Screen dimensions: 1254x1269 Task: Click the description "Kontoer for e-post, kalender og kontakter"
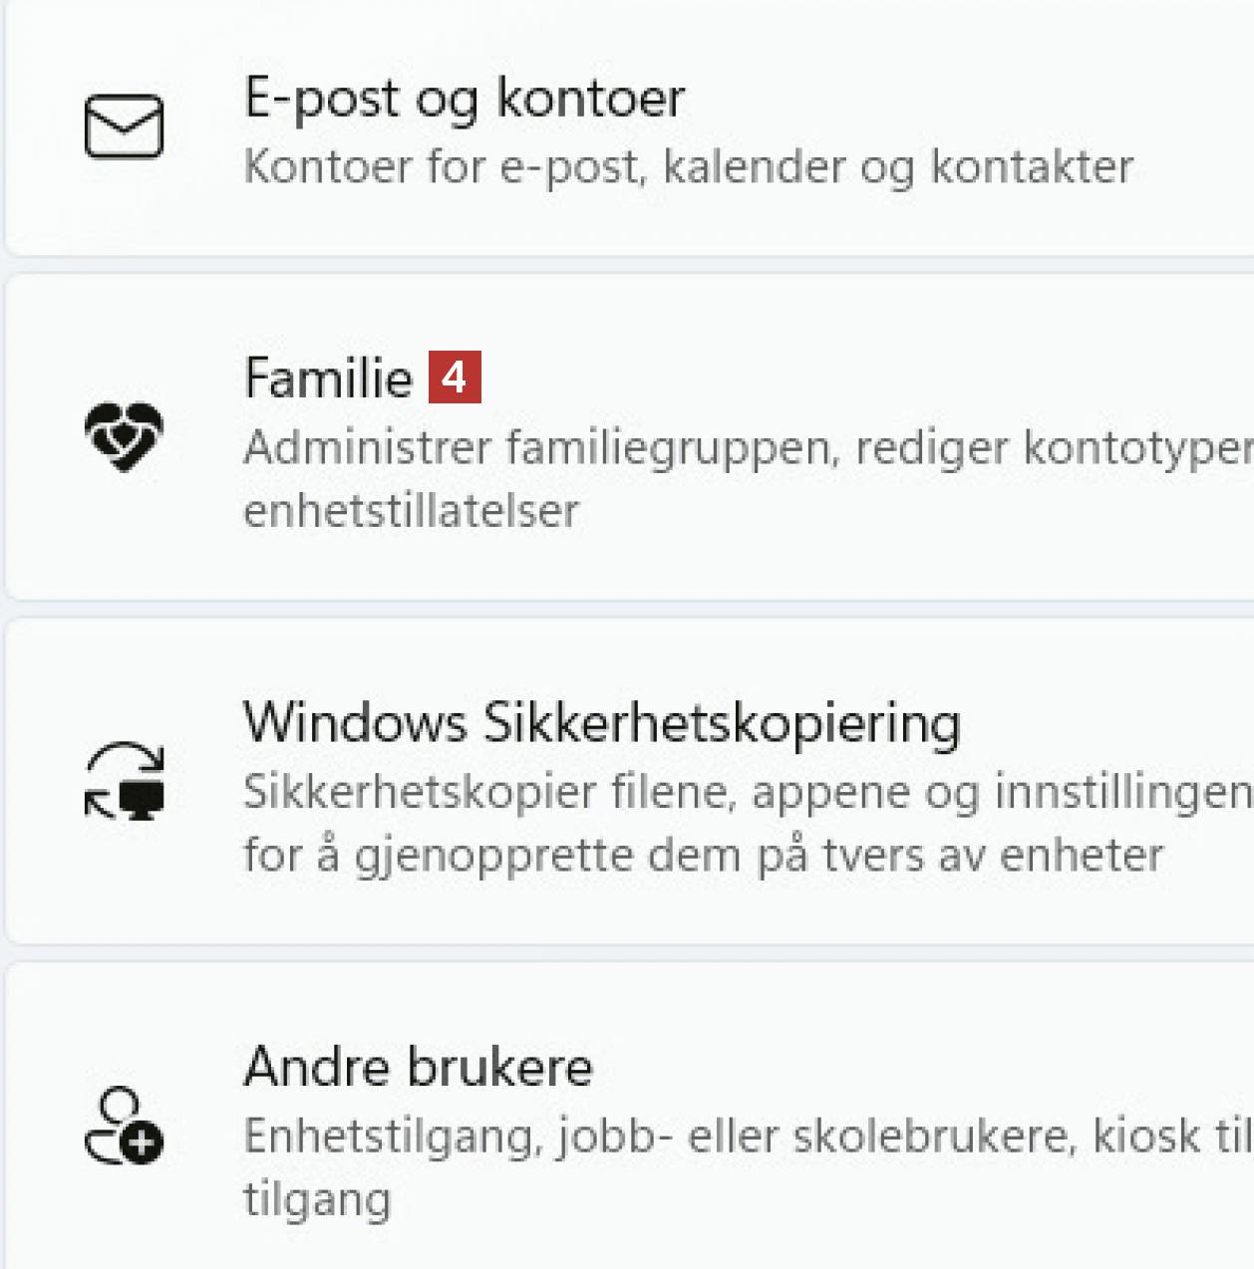pyautogui.click(x=688, y=166)
